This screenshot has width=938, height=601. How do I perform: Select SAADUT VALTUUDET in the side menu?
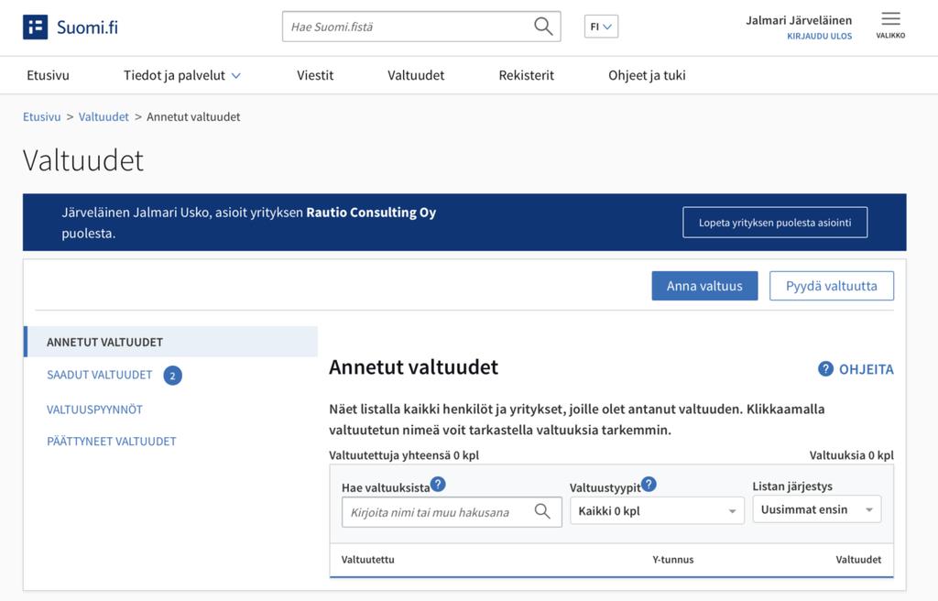(99, 375)
